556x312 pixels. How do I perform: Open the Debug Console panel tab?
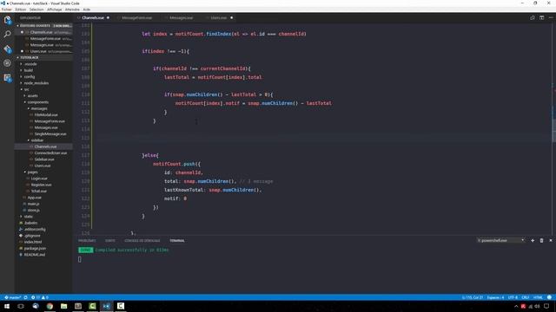point(142,241)
